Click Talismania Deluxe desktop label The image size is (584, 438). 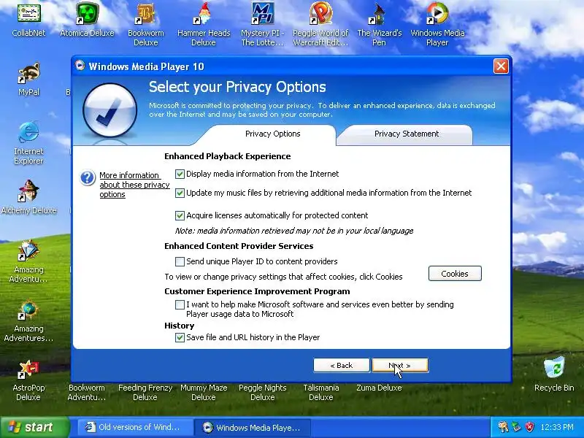pyautogui.click(x=321, y=392)
